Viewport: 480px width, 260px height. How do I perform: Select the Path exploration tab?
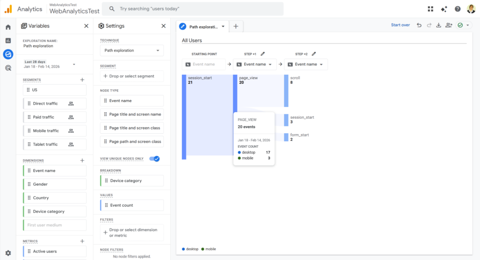pyautogui.click(x=203, y=27)
